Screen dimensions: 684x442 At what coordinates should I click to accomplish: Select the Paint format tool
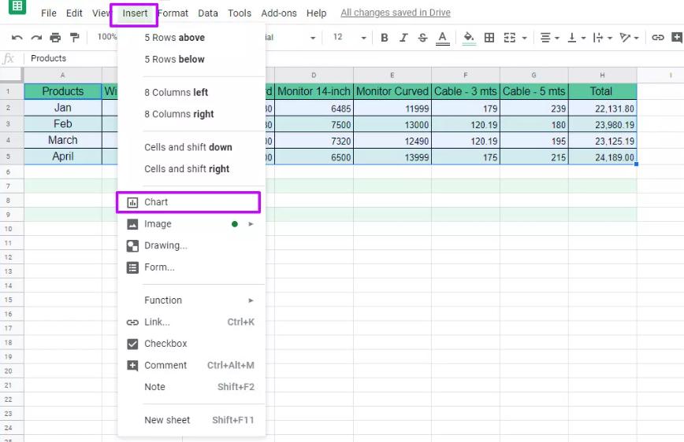click(x=75, y=38)
